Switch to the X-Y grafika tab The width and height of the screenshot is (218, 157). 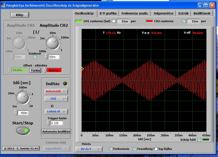coord(108,14)
